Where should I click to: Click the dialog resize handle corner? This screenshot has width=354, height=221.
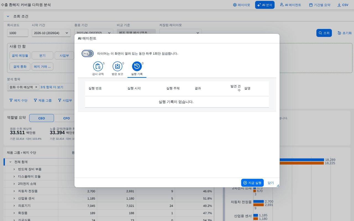(278, 186)
